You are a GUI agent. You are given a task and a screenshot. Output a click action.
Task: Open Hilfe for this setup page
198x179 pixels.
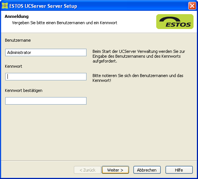[179, 170]
